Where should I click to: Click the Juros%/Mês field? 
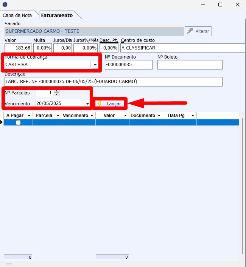coord(86,48)
